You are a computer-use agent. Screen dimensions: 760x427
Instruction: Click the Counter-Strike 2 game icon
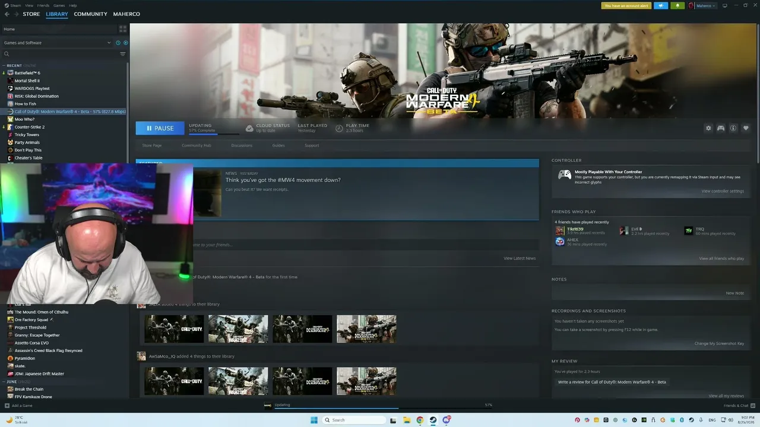[x=10, y=127]
